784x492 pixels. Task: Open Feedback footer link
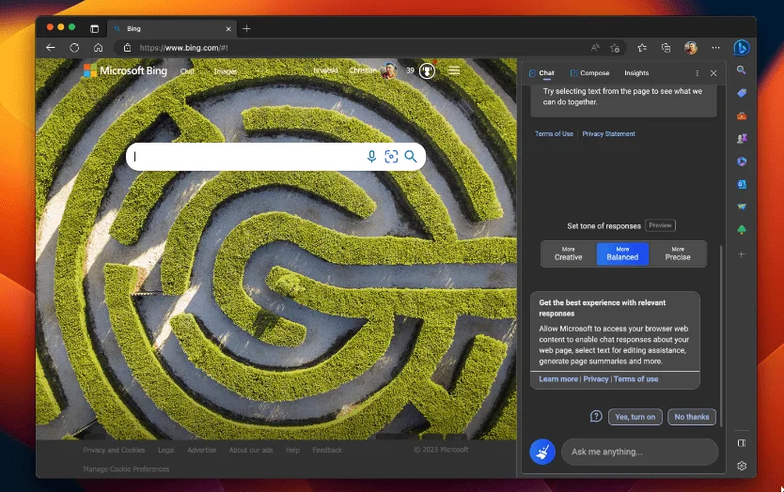tap(327, 450)
